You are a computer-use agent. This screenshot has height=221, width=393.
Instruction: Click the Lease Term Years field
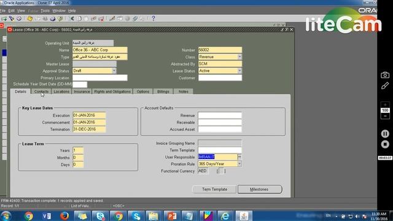[78, 150]
